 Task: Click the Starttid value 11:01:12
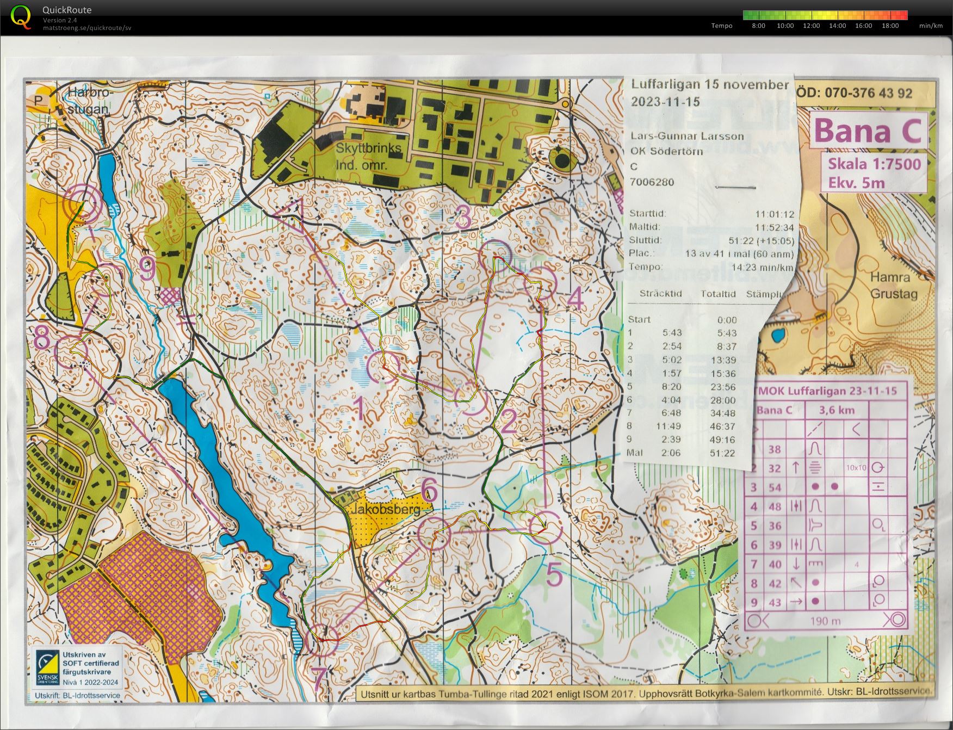[x=774, y=214]
